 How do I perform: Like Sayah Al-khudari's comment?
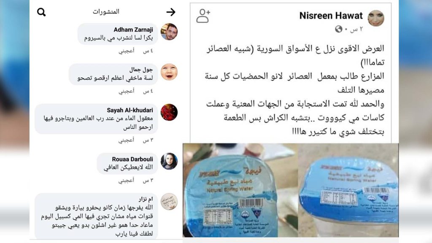pyautogui.click(x=127, y=140)
